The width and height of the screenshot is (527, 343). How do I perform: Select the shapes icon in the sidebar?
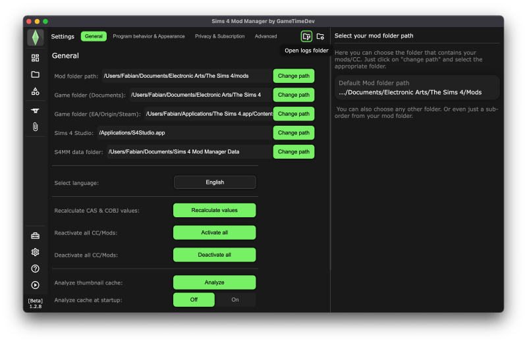pos(36,91)
